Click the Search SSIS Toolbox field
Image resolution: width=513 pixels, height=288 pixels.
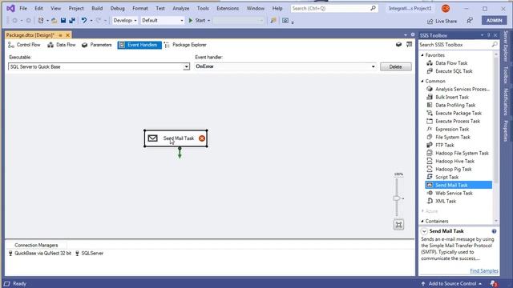[x=458, y=45]
